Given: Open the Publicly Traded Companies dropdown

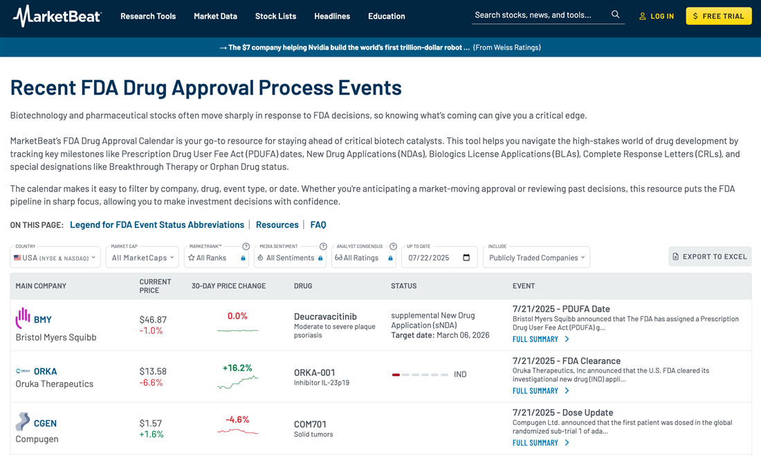Looking at the screenshot, I should point(536,258).
